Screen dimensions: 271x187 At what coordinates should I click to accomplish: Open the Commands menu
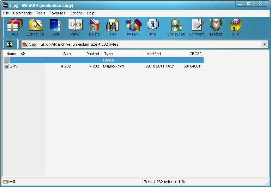tap(23, 13)
